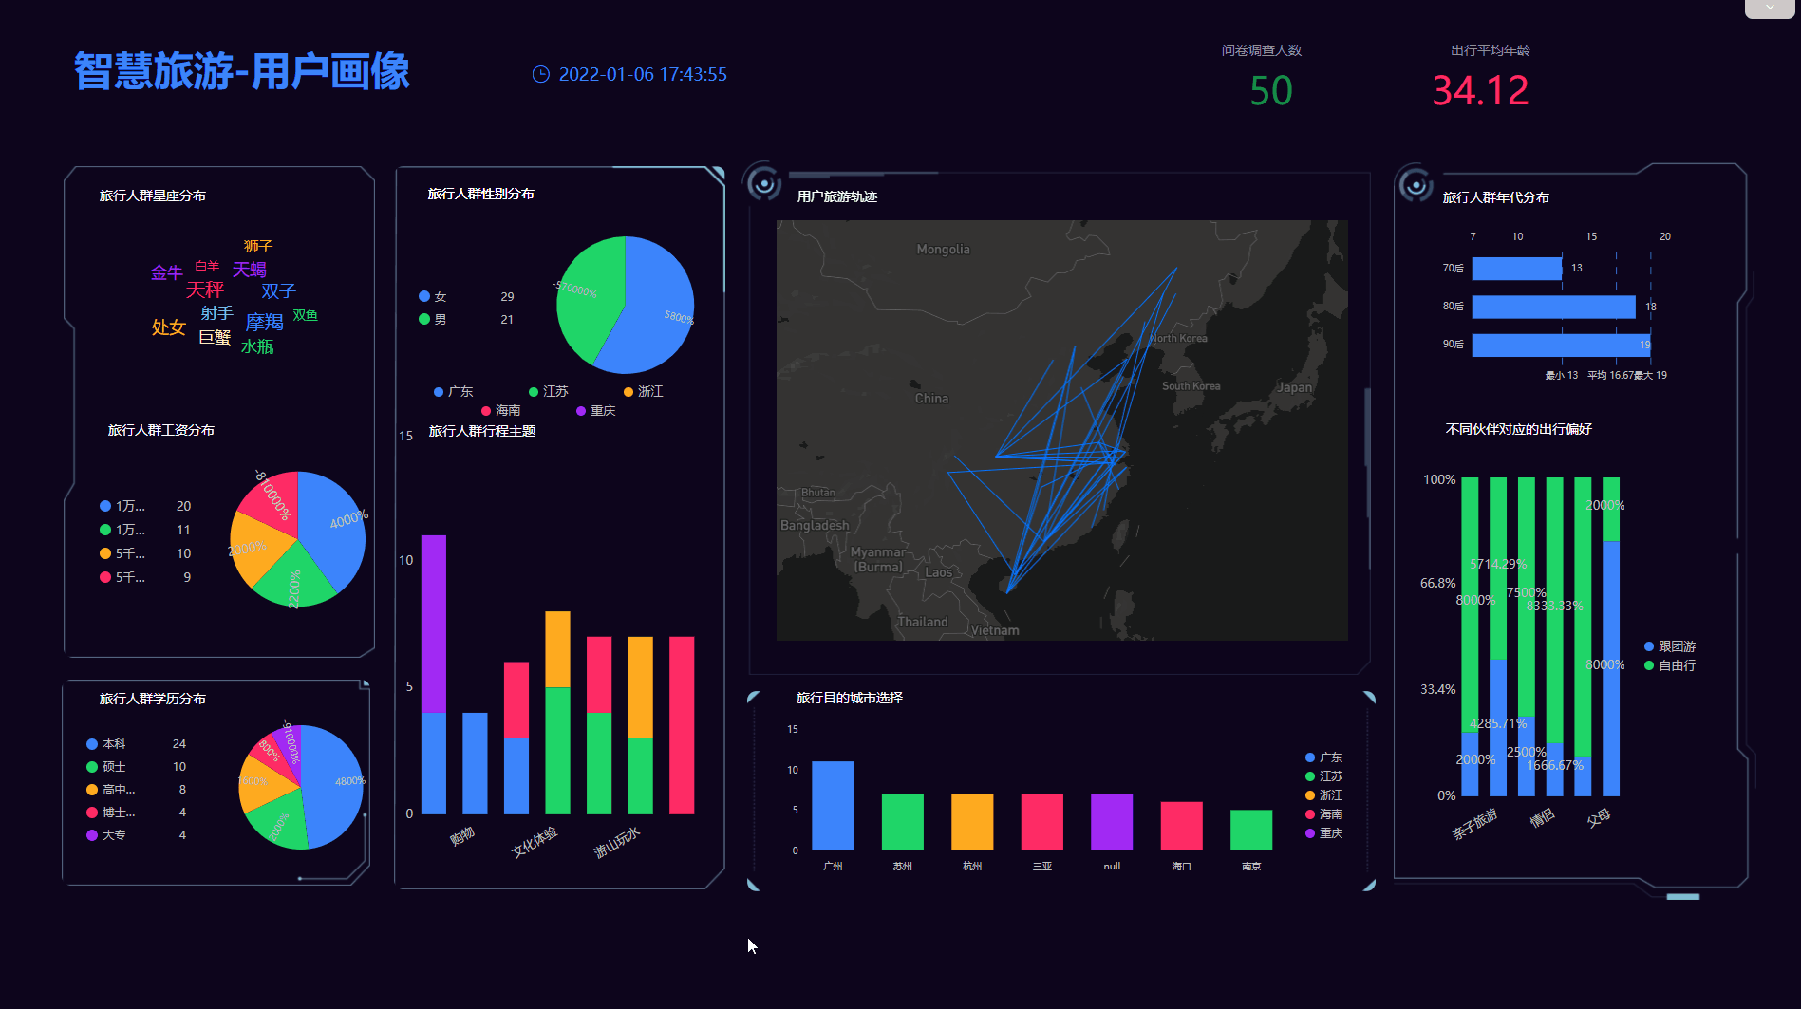Click the clock icon next to the timestamp
The image size is (1801, 1009).
pyautogui.click(x=541, y=75)
